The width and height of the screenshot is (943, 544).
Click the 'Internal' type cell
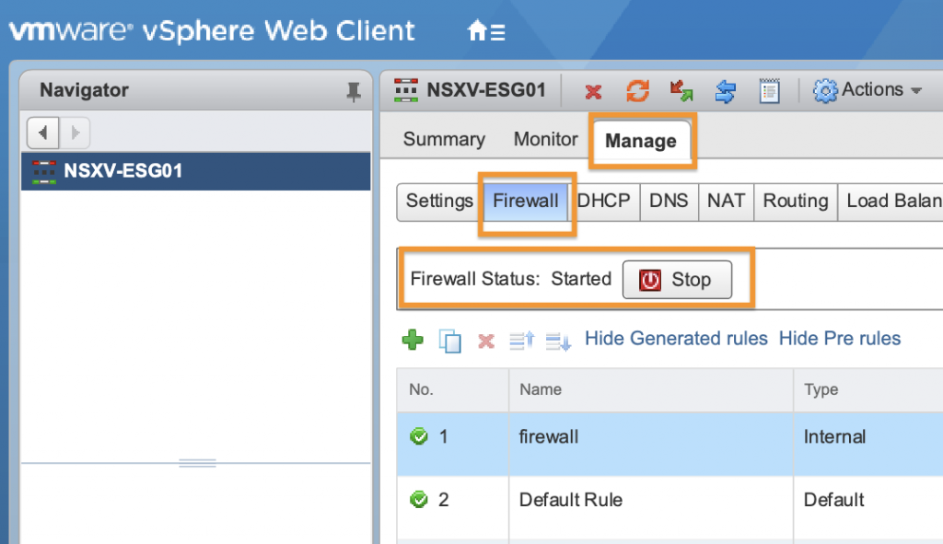coord(868,444)
